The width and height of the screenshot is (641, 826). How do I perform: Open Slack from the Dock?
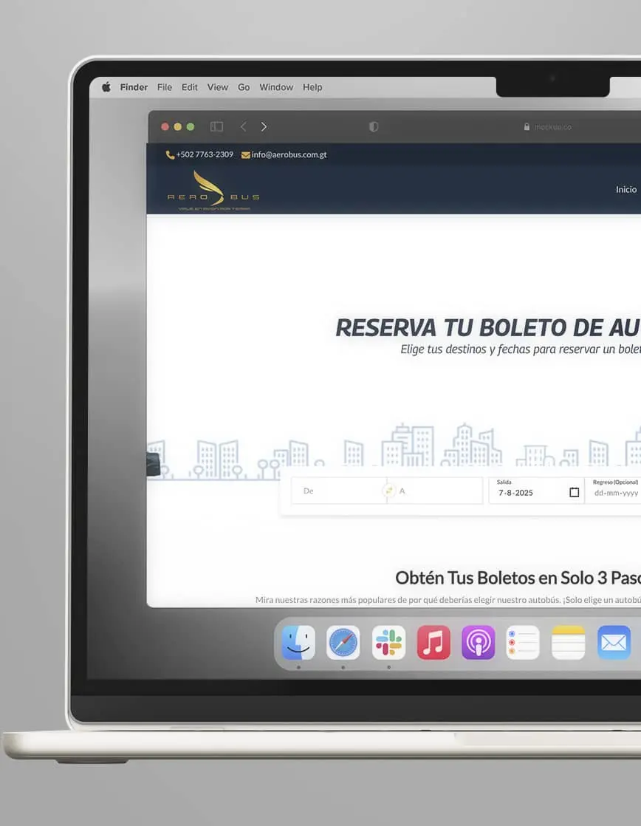[x=388, y=642]
